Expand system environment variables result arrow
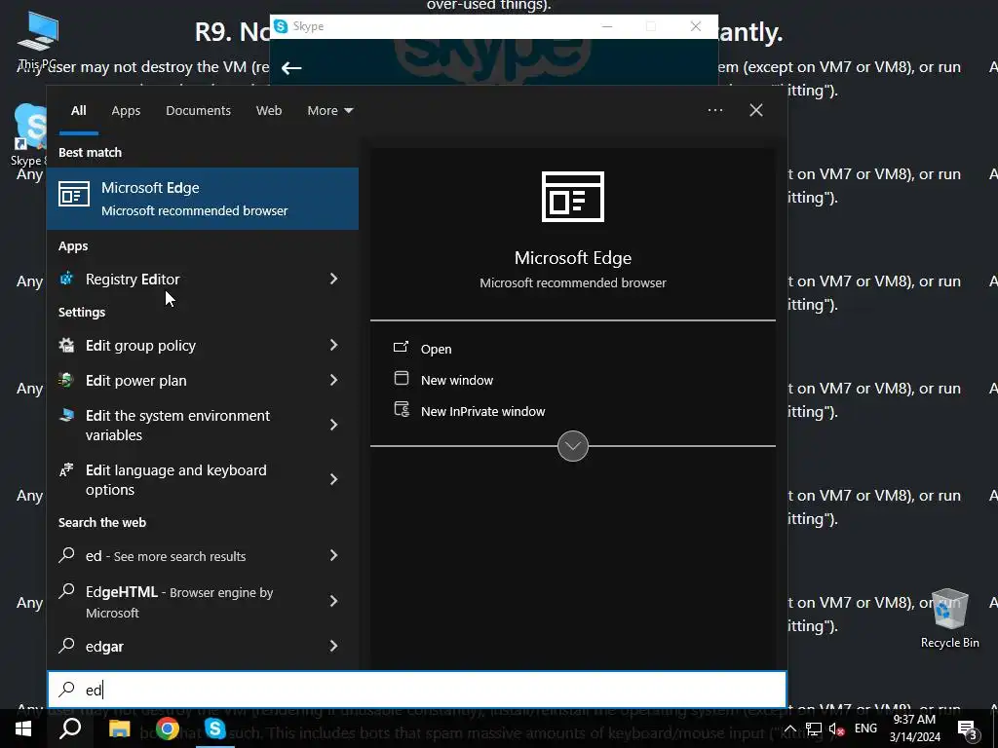Screen dimensions: 998x748 [x=334, y=425]
